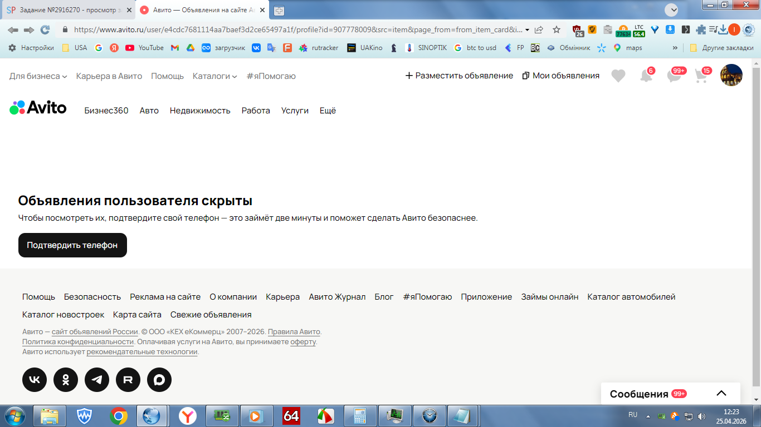Open the Bitcoin price extension icon
This screenshot has width=761, height=427.
[x=623, y=31]
